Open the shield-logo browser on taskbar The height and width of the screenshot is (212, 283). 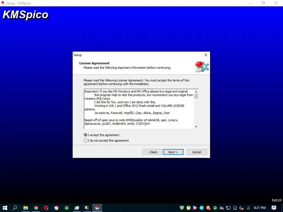tap(56, 208)
